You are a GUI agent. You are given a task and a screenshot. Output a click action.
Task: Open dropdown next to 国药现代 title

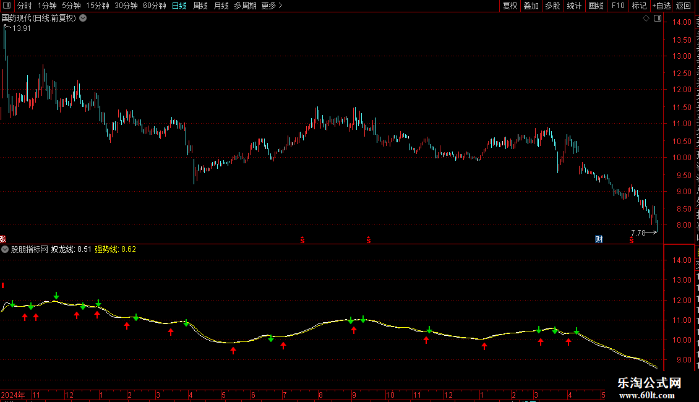83,19
